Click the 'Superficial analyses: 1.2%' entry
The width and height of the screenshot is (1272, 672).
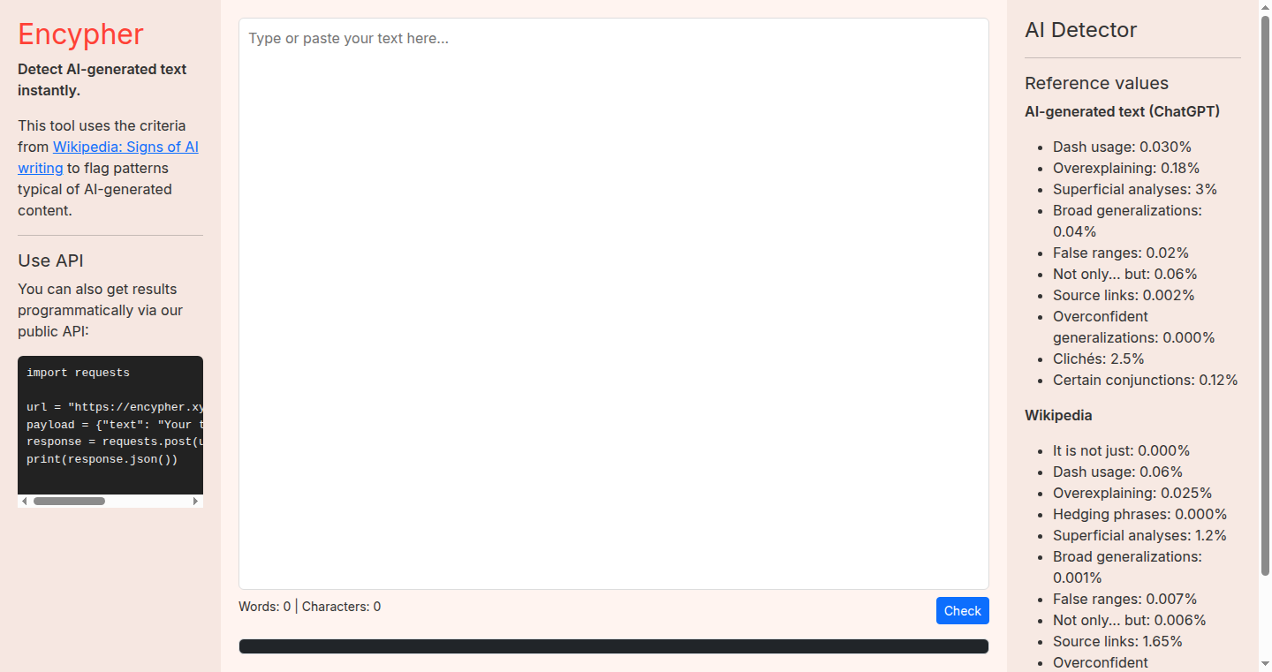[1139, 535]
